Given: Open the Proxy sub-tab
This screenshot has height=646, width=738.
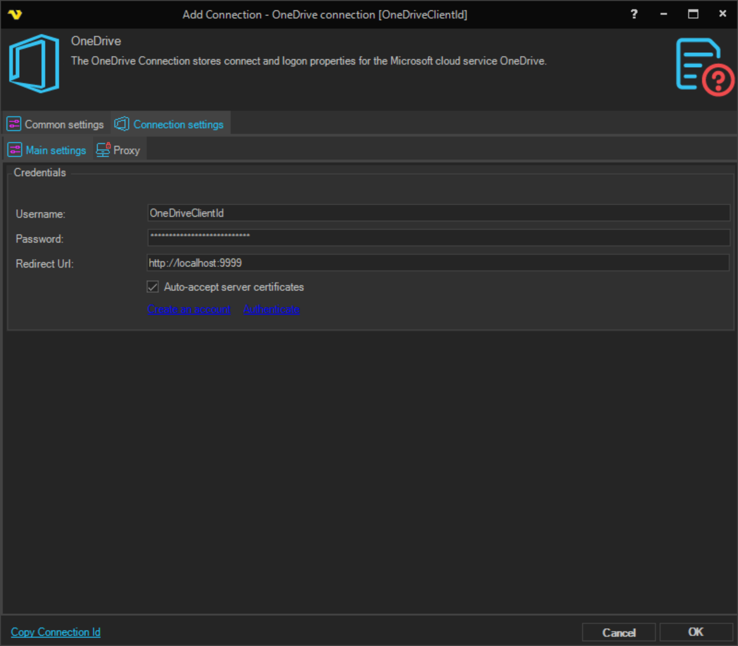Looking at the screenshot, I should click(x=127, y=150).
